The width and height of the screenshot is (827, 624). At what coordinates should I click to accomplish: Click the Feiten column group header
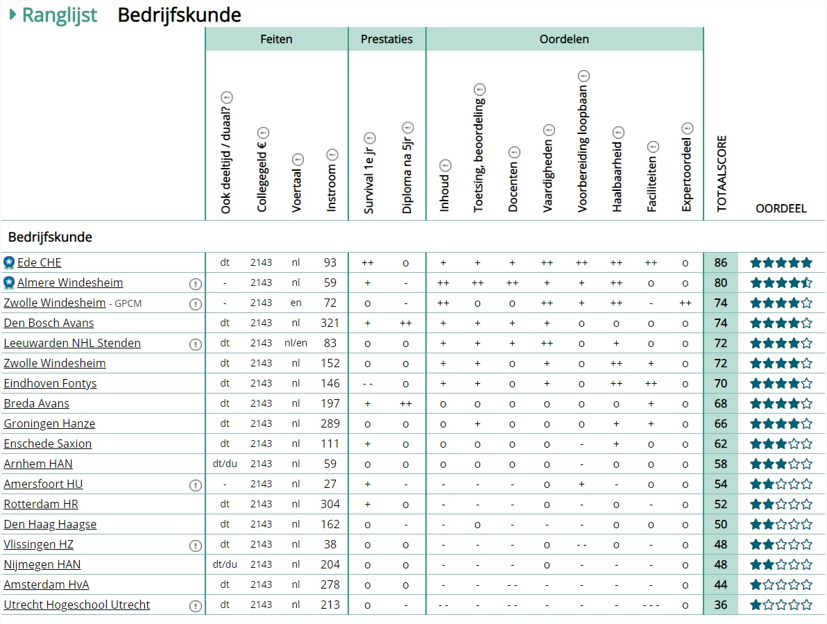(x=276, y=39)
